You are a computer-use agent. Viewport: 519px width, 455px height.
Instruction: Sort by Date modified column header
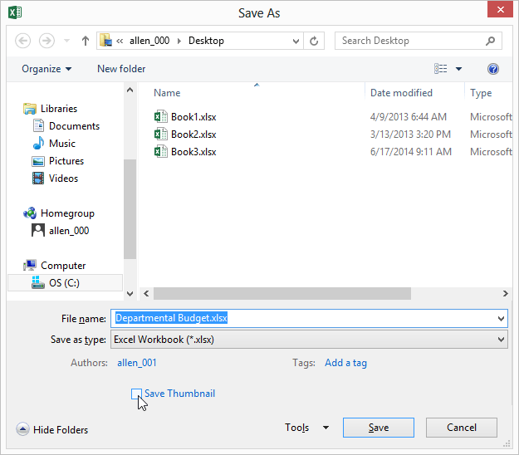click(401, 93)
